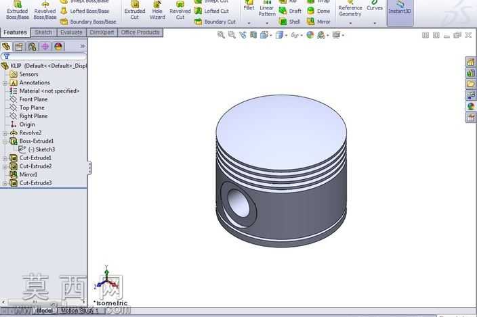Switch to the Evaluate tab
This screenshot has height=317, width=477.
click(x=72, y=32)
